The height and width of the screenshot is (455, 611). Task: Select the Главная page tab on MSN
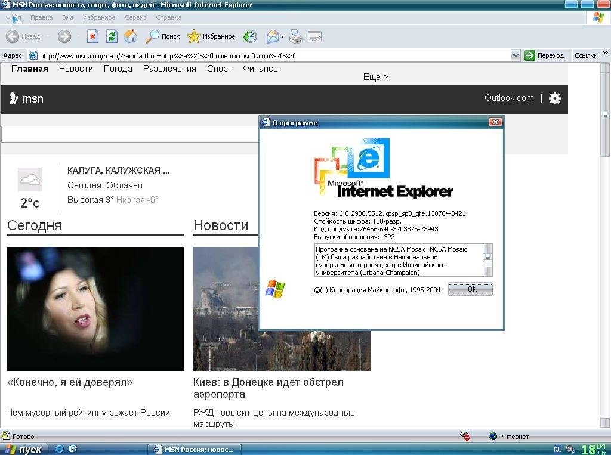(30, 69)
